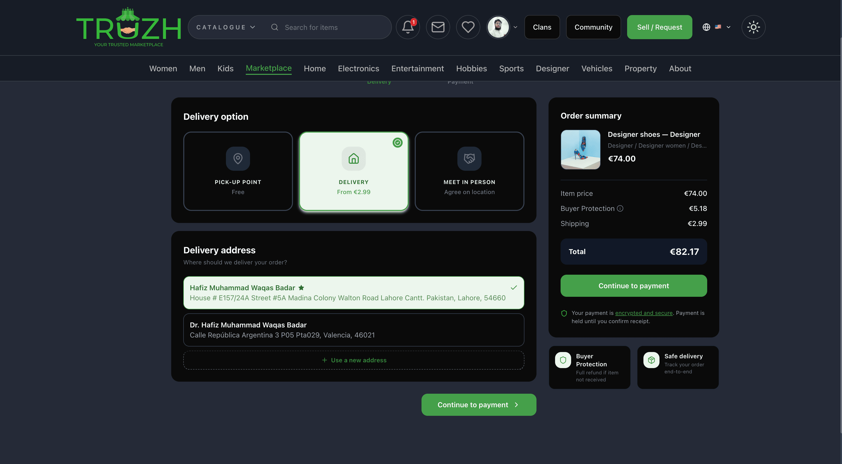Open the Hobbies category
The image size is (842, 464).
pos(472,68)
